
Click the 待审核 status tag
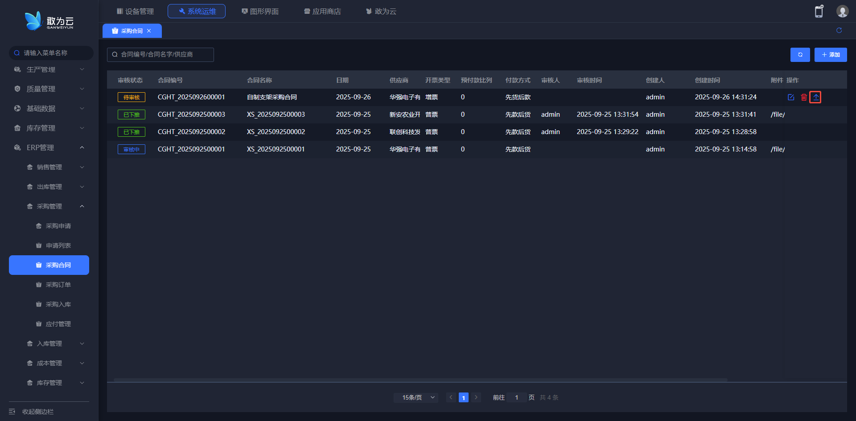(132, 97)
